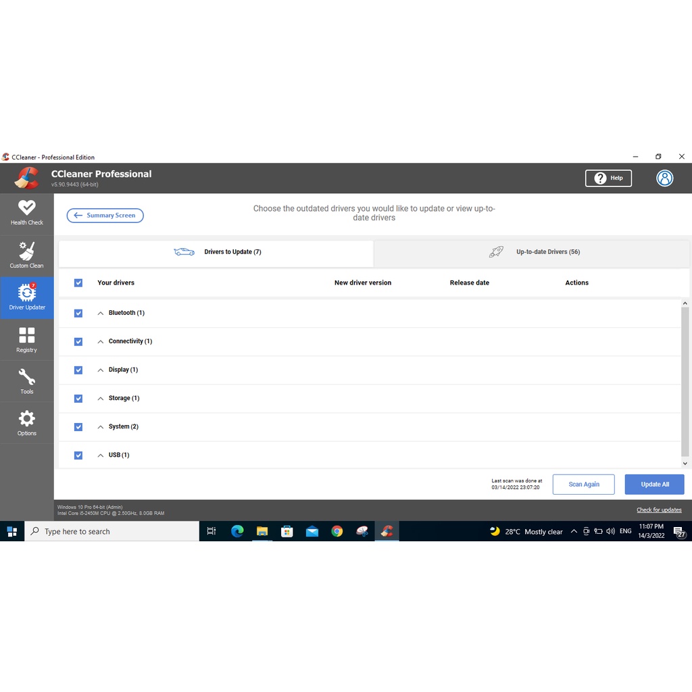Open the Registry cleaner section
The height and width of the screenshot is (692, 692).
point(27,340)
